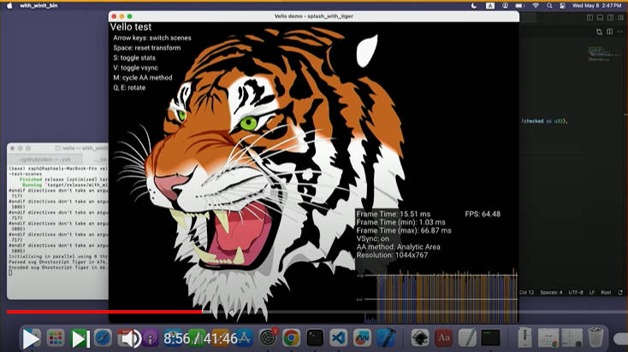Click the red video progress bar
This screenshot has height=352, width=628.
pos(104,312)
